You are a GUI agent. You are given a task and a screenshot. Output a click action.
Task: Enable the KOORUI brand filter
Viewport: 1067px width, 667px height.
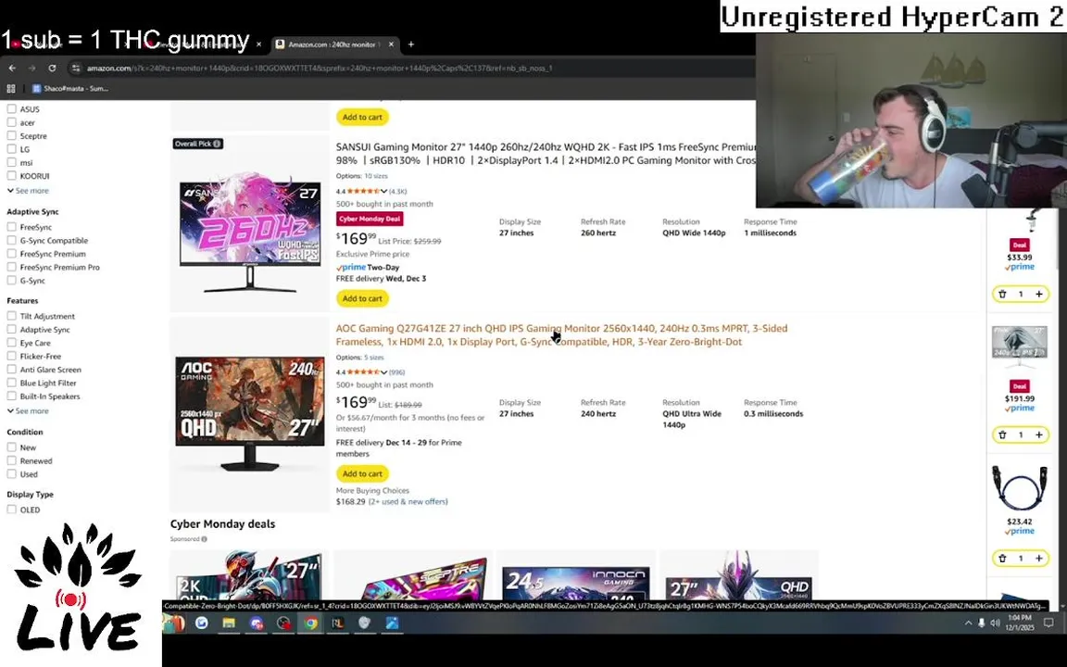click(11, 176)
